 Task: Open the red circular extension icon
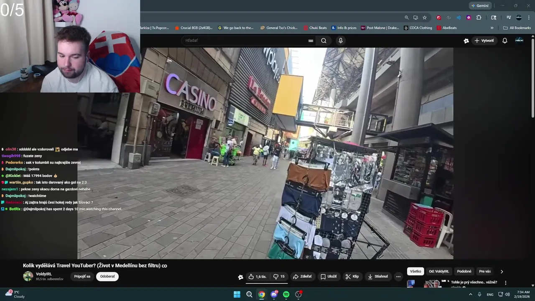click(438, 18)
